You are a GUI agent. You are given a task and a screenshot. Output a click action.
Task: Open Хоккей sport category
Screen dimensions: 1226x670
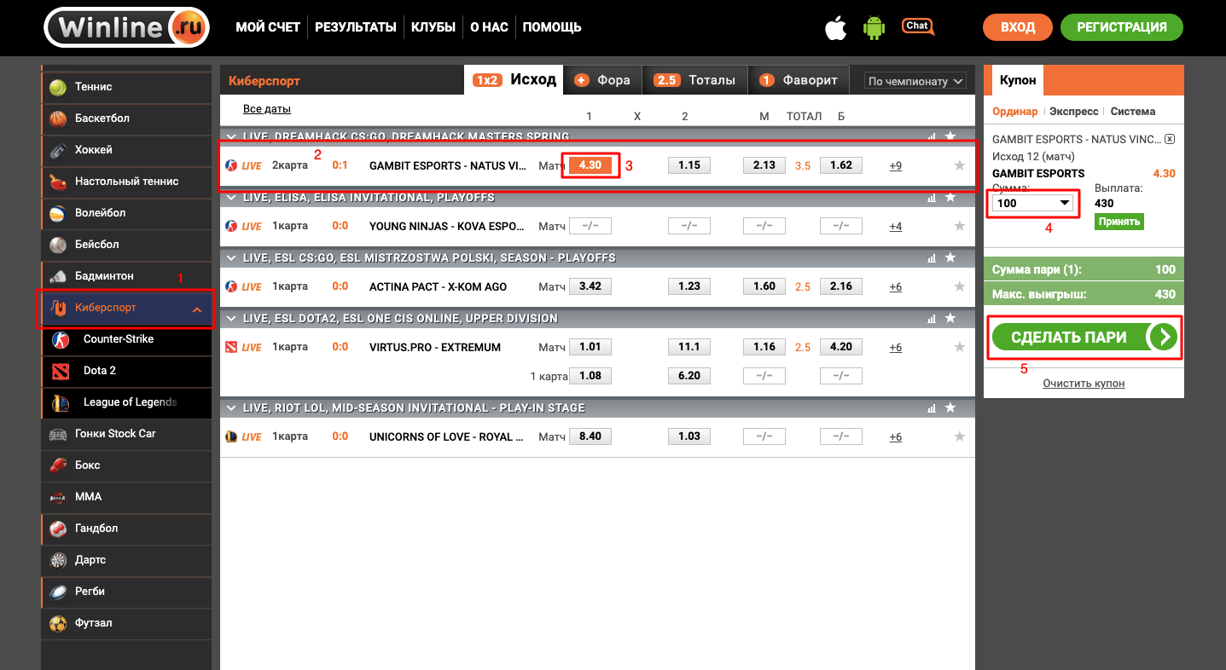pyautogui.click(x=126, y=150)
